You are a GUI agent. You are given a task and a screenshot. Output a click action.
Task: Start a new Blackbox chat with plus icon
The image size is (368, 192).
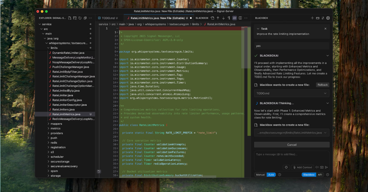[312, 18]
